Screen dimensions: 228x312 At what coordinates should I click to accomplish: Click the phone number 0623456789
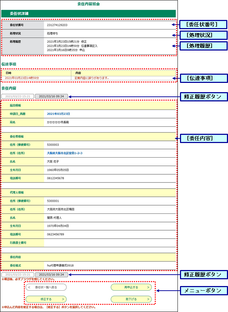tap(55, 234)
